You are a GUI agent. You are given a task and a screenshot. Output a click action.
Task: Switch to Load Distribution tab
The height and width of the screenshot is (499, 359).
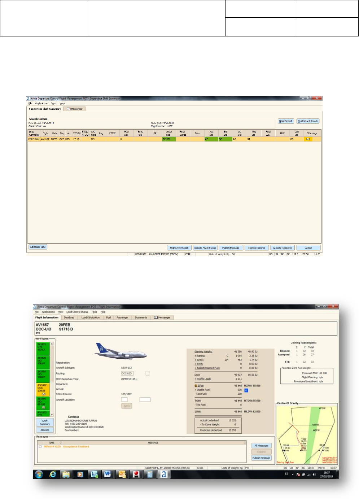[90, 318]
